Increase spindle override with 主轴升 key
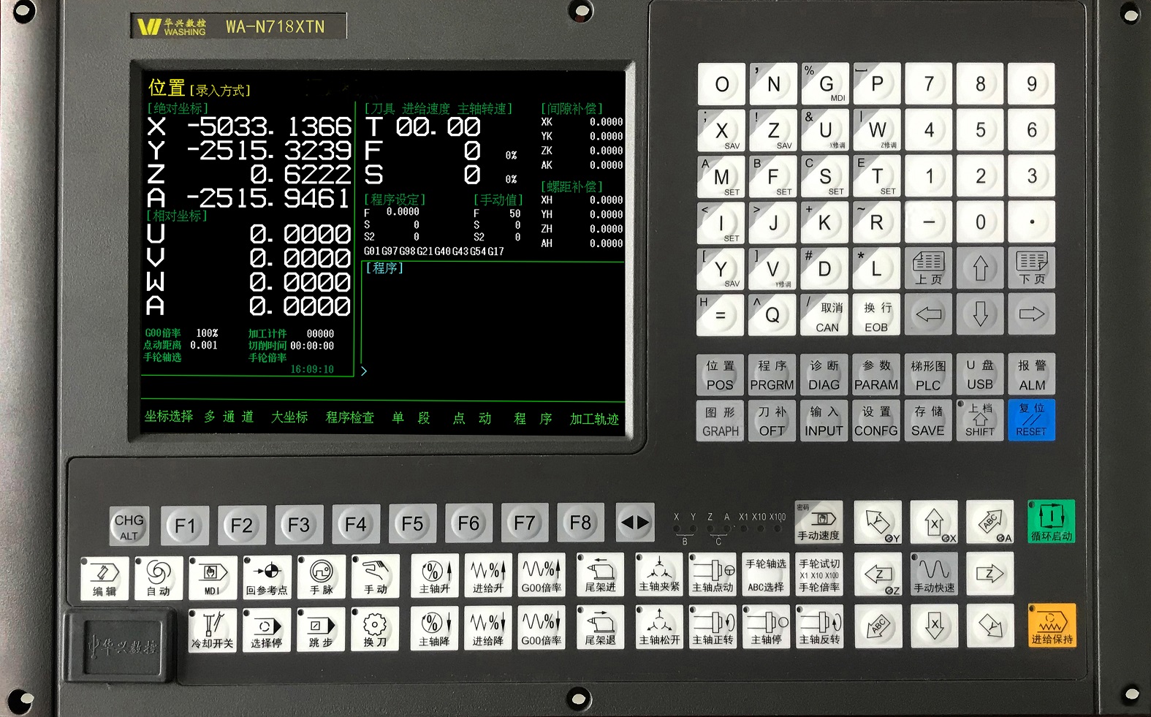The width and height of the screenshot is (1151, 717). tap(434, 576)
